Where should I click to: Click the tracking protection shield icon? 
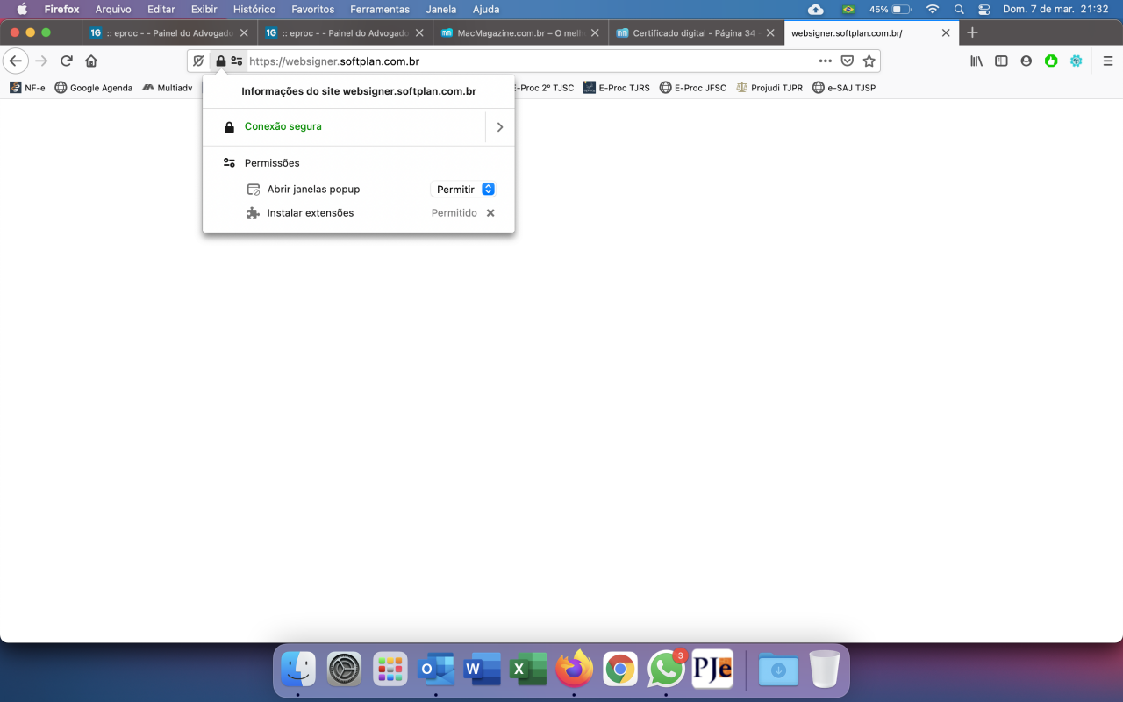point(198,61)
